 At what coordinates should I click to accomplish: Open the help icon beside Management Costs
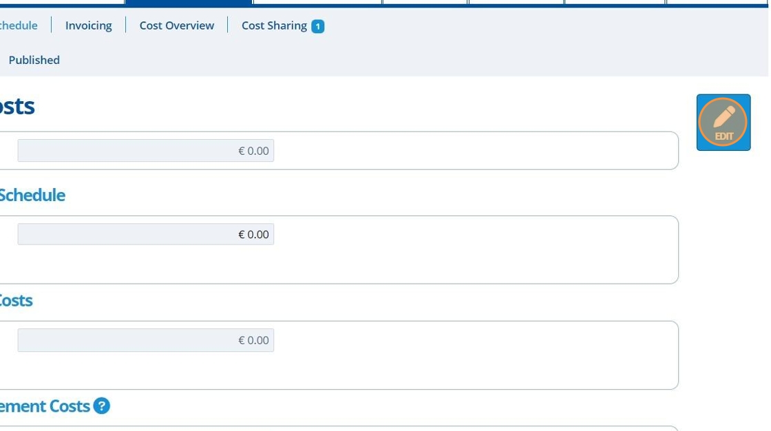(x=101, y=406)
